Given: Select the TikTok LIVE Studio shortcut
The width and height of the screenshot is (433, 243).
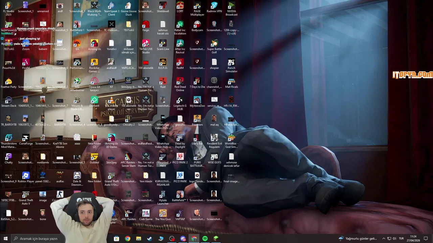Looking at the screenshot, I should tap(146, 47).
